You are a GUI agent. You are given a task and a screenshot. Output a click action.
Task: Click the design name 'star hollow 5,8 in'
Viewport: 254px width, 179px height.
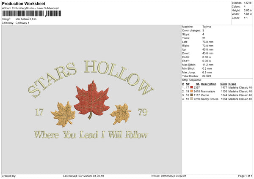click(x=26, y=19)
